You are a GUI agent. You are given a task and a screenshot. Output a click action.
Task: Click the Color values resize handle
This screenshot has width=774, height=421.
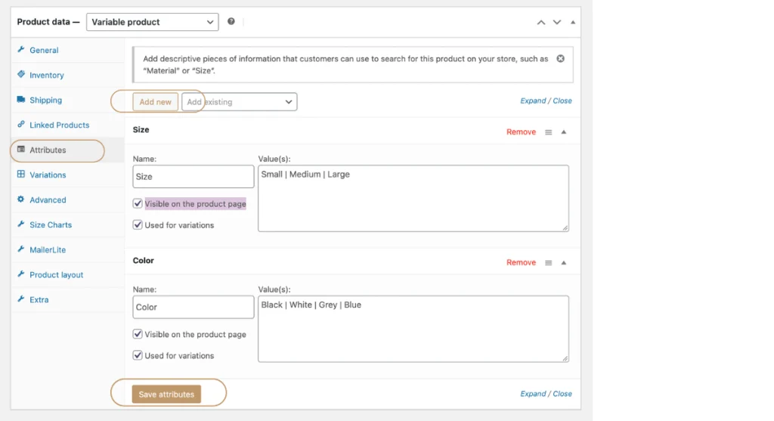565,358
